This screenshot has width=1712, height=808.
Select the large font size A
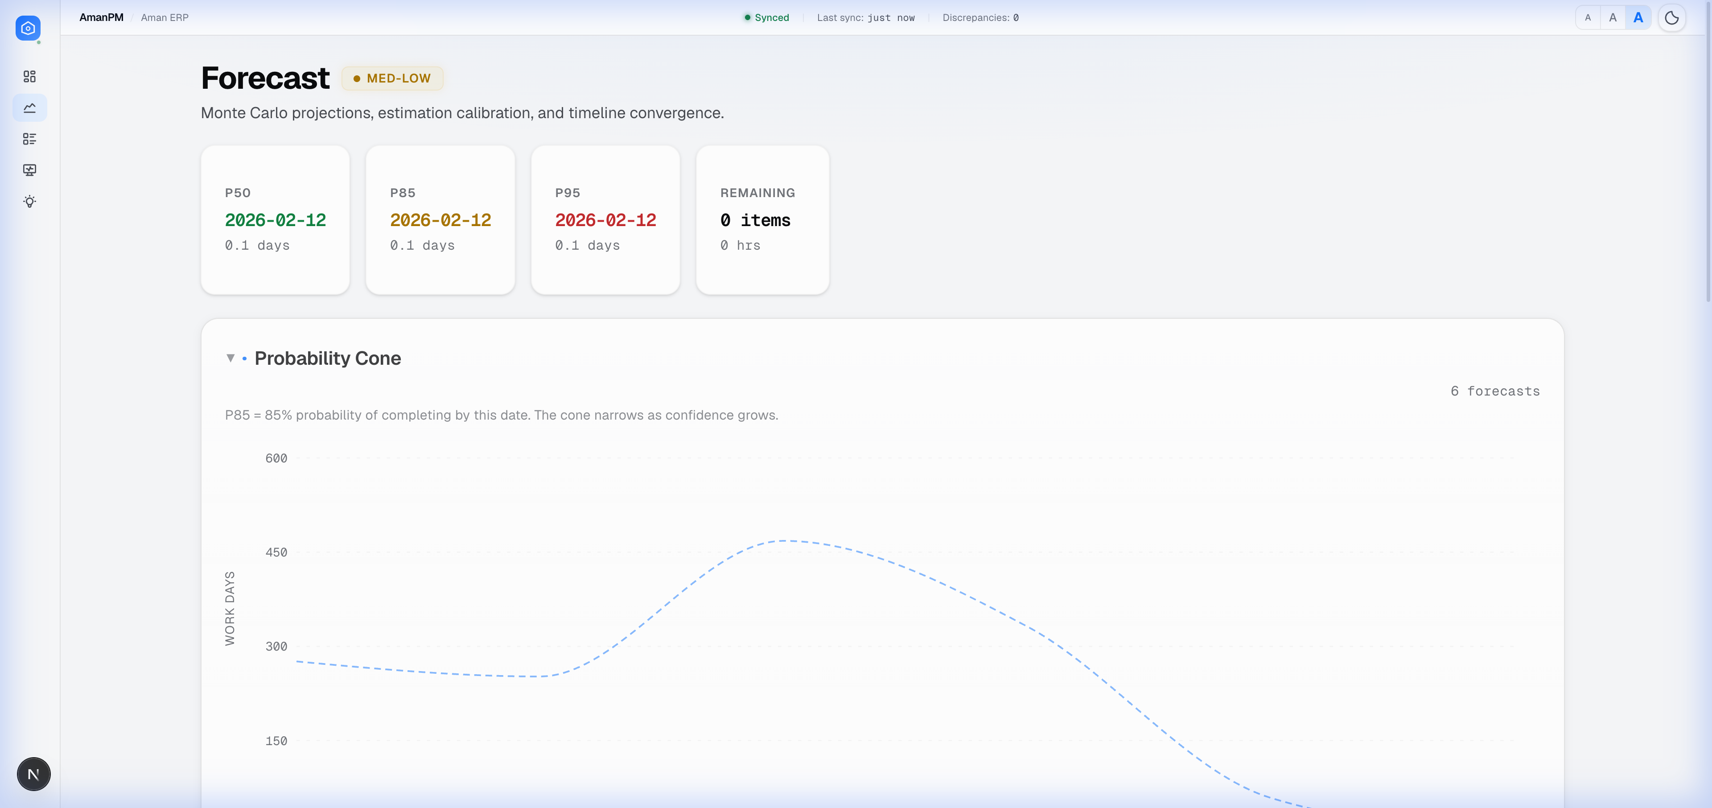[1638, 18]
